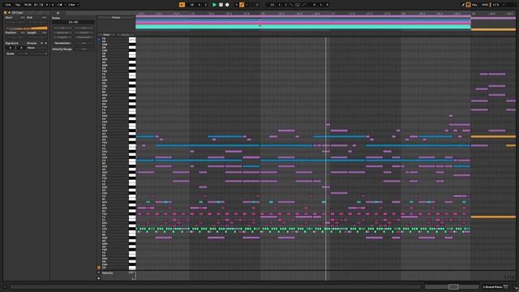Click the Tap tempo button
Viewport: 519px width, 292px height.
pyautogui.click(x=18, y=5)
